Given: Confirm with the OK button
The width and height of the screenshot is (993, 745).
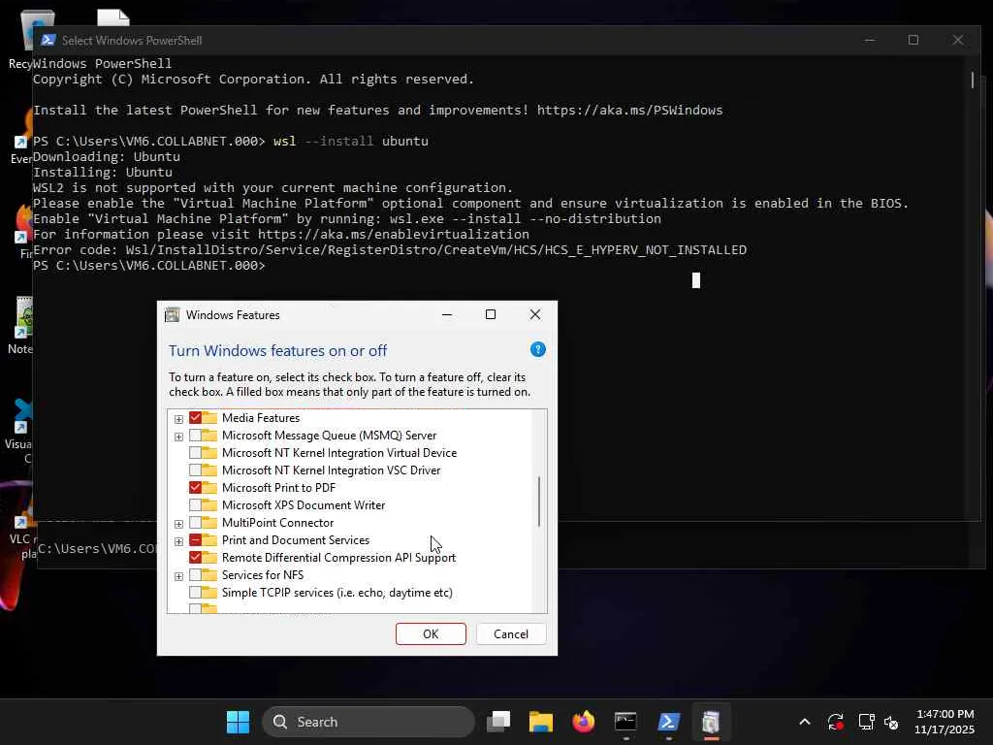Looking at the screenshot, I should point(431,634).
